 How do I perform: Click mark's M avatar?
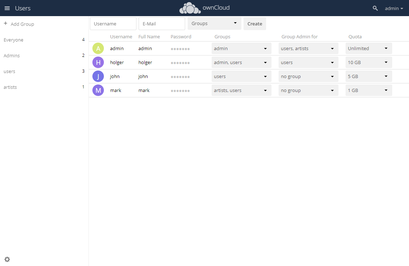(x=98, y=90)
